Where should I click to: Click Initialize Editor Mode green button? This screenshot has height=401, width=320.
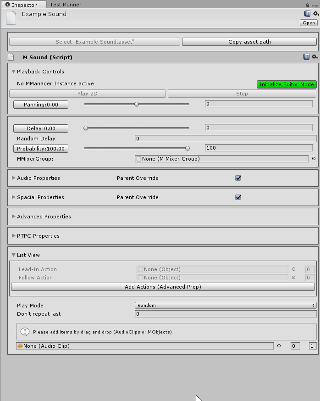287,84
